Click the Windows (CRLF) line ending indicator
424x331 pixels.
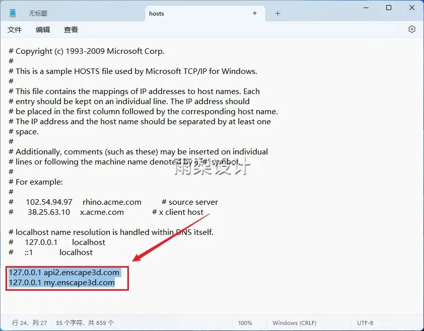click(294, 323)
